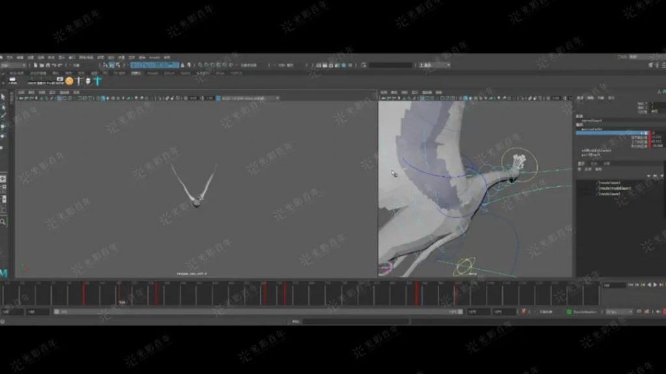Toggle the green cached playback indicator
Screen dimensions: 666x374
569,312
